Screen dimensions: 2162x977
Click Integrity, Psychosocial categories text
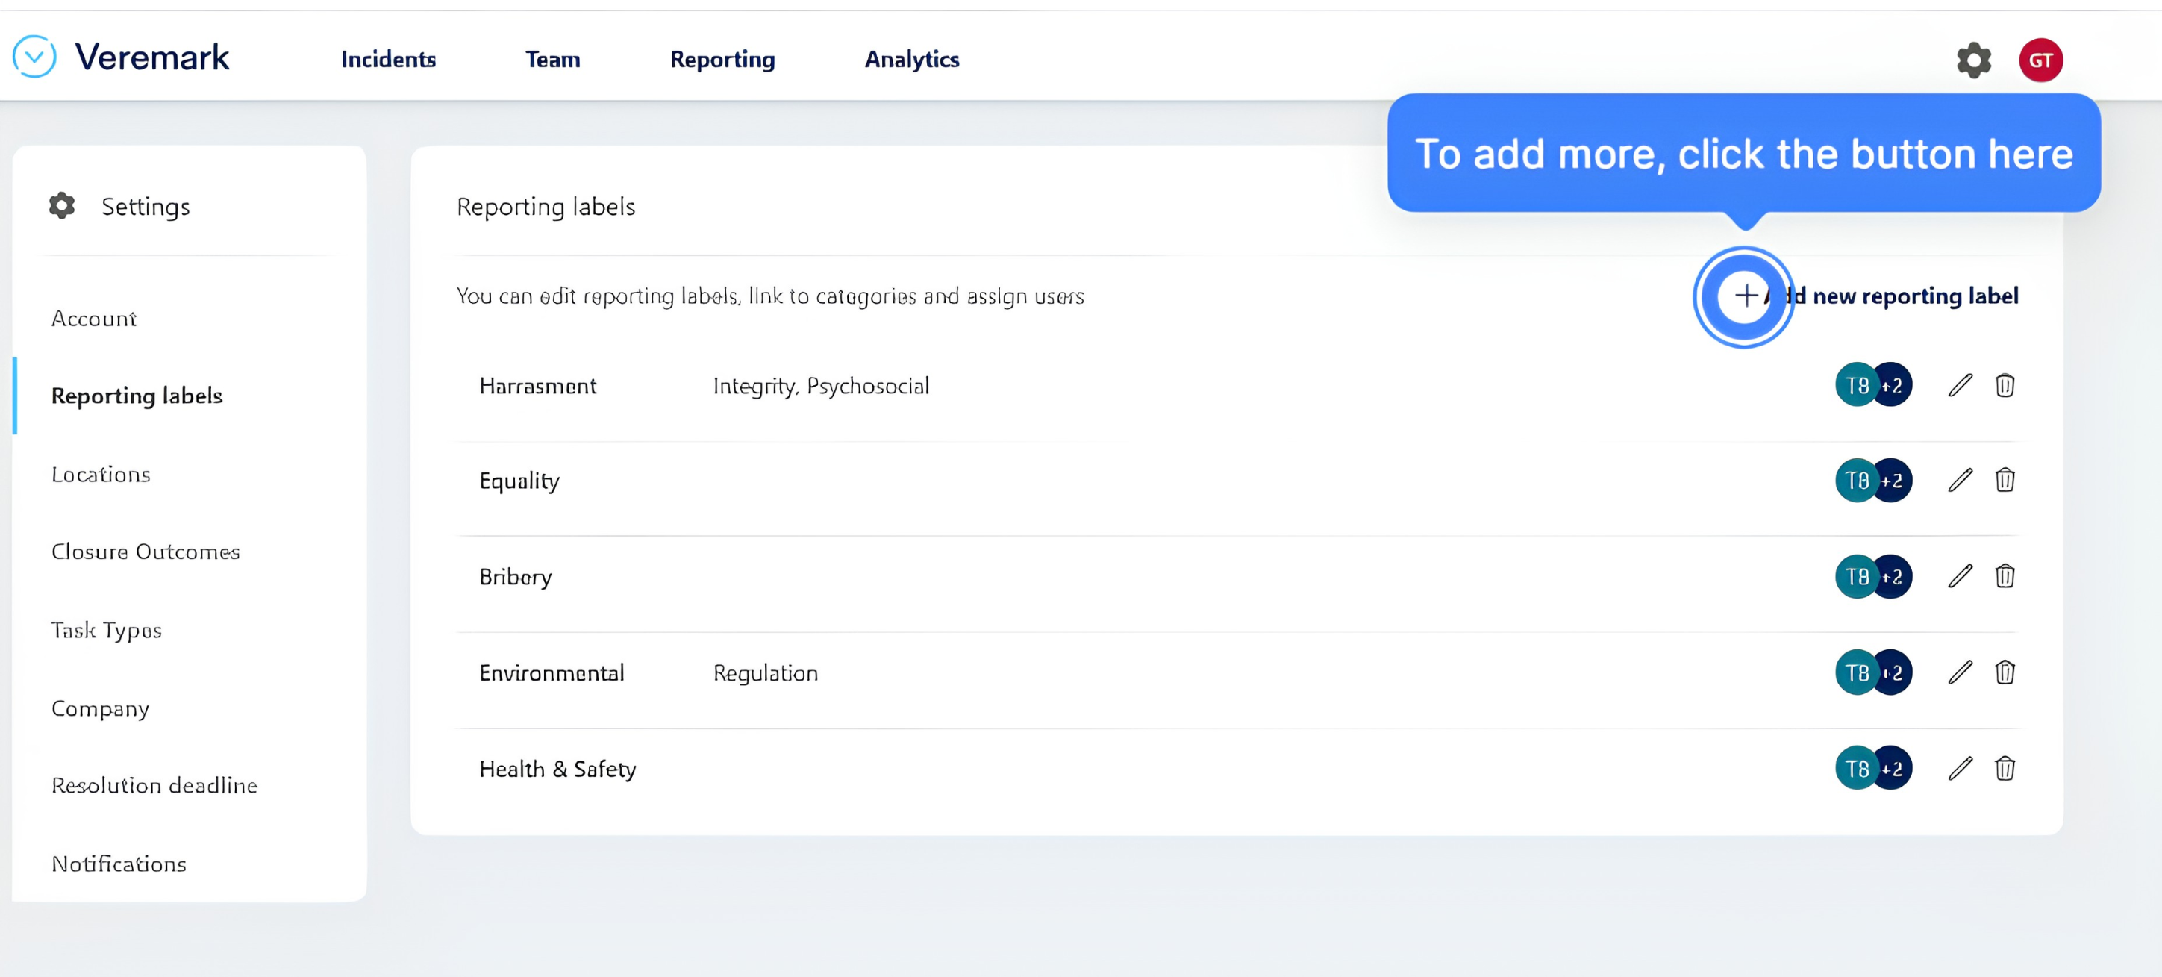pos(821,386)
